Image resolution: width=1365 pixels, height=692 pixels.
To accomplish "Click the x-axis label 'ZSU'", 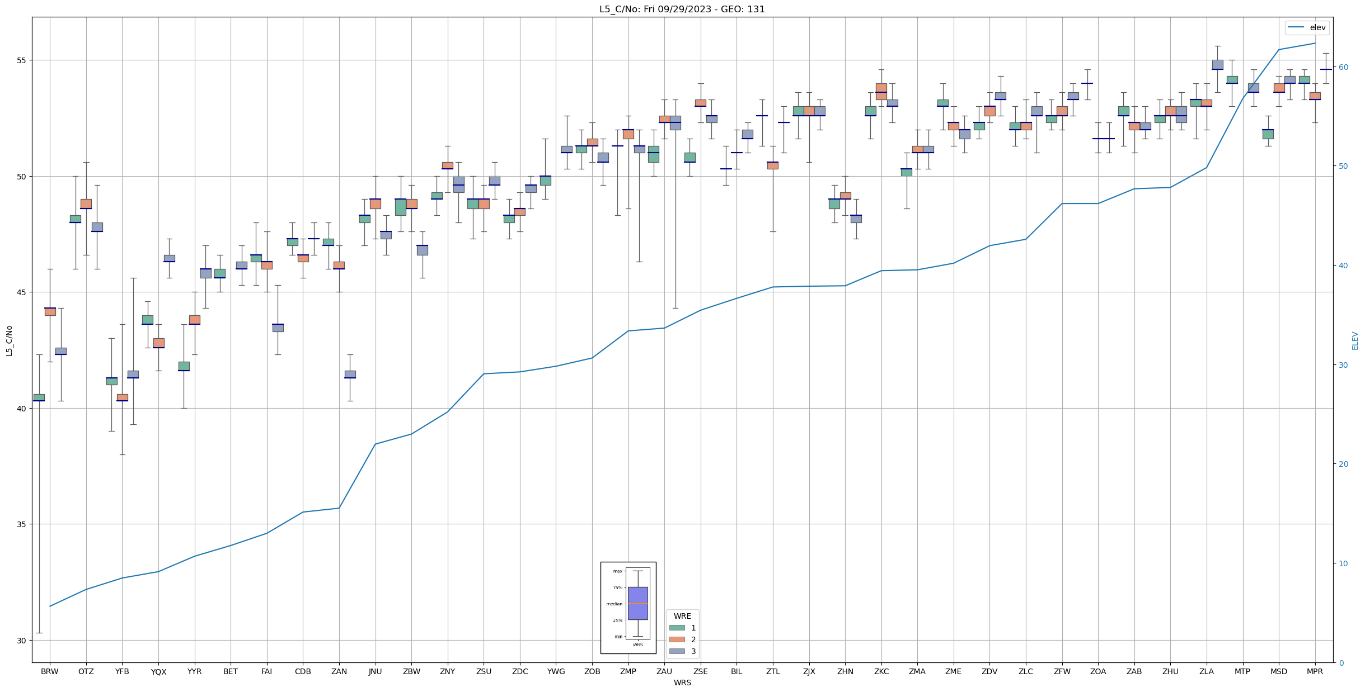I will (x=484, y=671).
